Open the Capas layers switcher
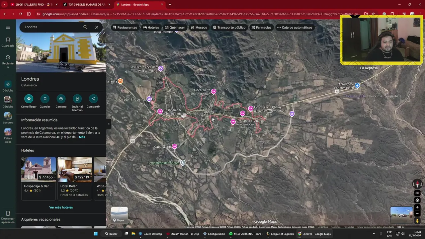This screenshot has height=239, width=425. pos(119,215)
